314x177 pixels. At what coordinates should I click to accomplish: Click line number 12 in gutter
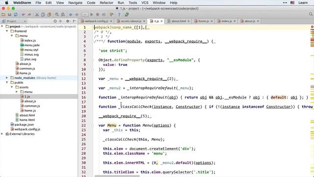pos(84,79)
